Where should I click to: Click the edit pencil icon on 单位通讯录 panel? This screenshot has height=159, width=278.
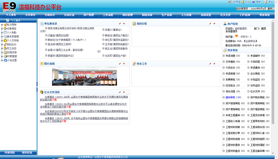click(x=120, y=24)
